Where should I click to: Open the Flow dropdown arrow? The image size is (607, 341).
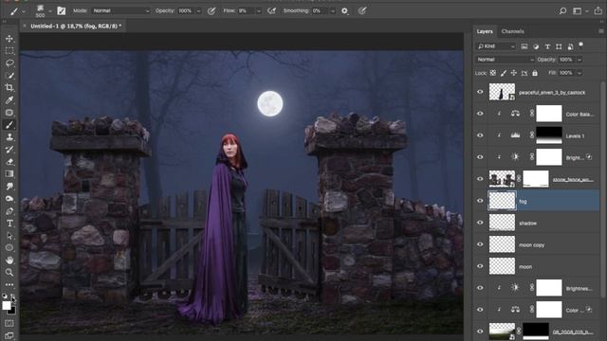pyautogui.click(x=259, y=11)
